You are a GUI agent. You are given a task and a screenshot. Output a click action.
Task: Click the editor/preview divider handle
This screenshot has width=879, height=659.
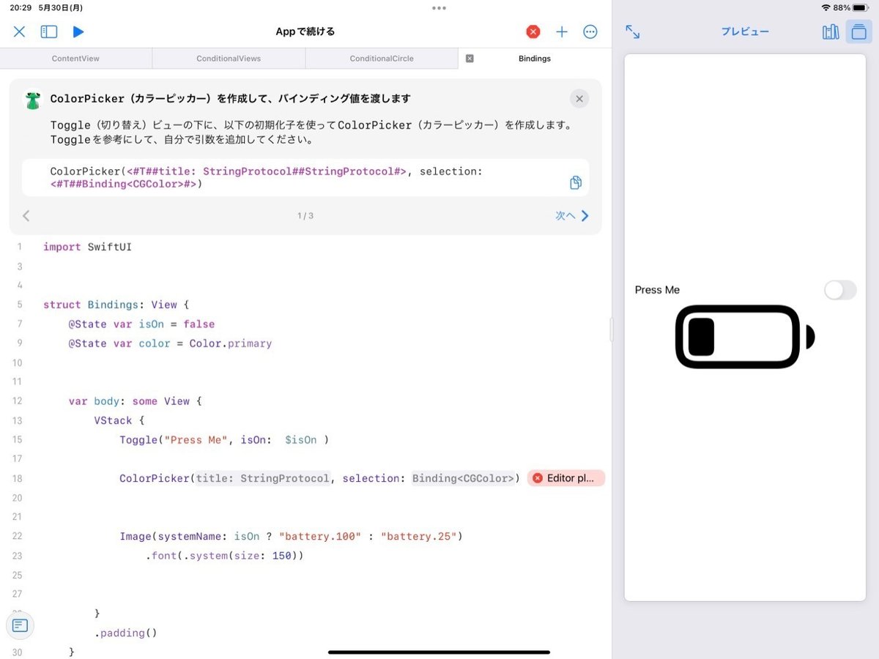tap(612, 329)
